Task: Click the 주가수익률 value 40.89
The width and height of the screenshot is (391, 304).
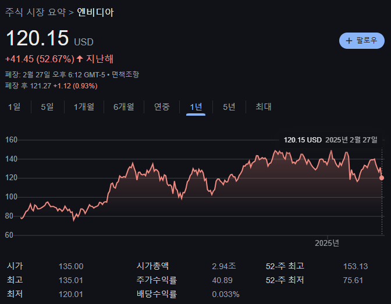Action: pos(222,280)
